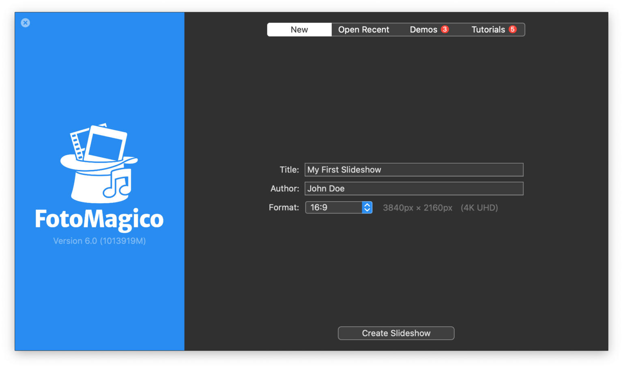Viewport: 623px width, 368px height.
Task: Click the Version 6.0 build number text
Action: tap(99, 241)
